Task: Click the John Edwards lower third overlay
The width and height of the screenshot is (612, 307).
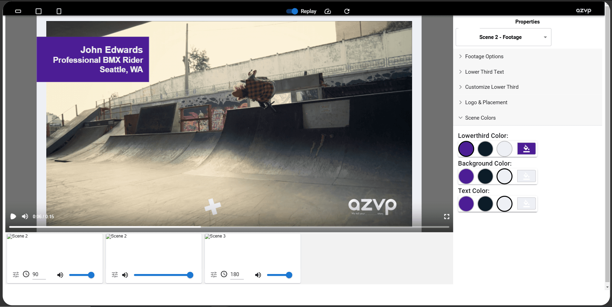Action: coord(93,59)
